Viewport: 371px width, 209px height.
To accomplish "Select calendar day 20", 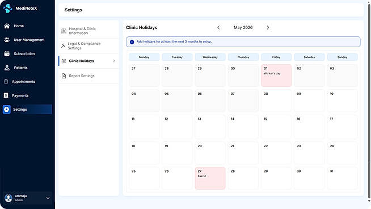I will point(210,153).
